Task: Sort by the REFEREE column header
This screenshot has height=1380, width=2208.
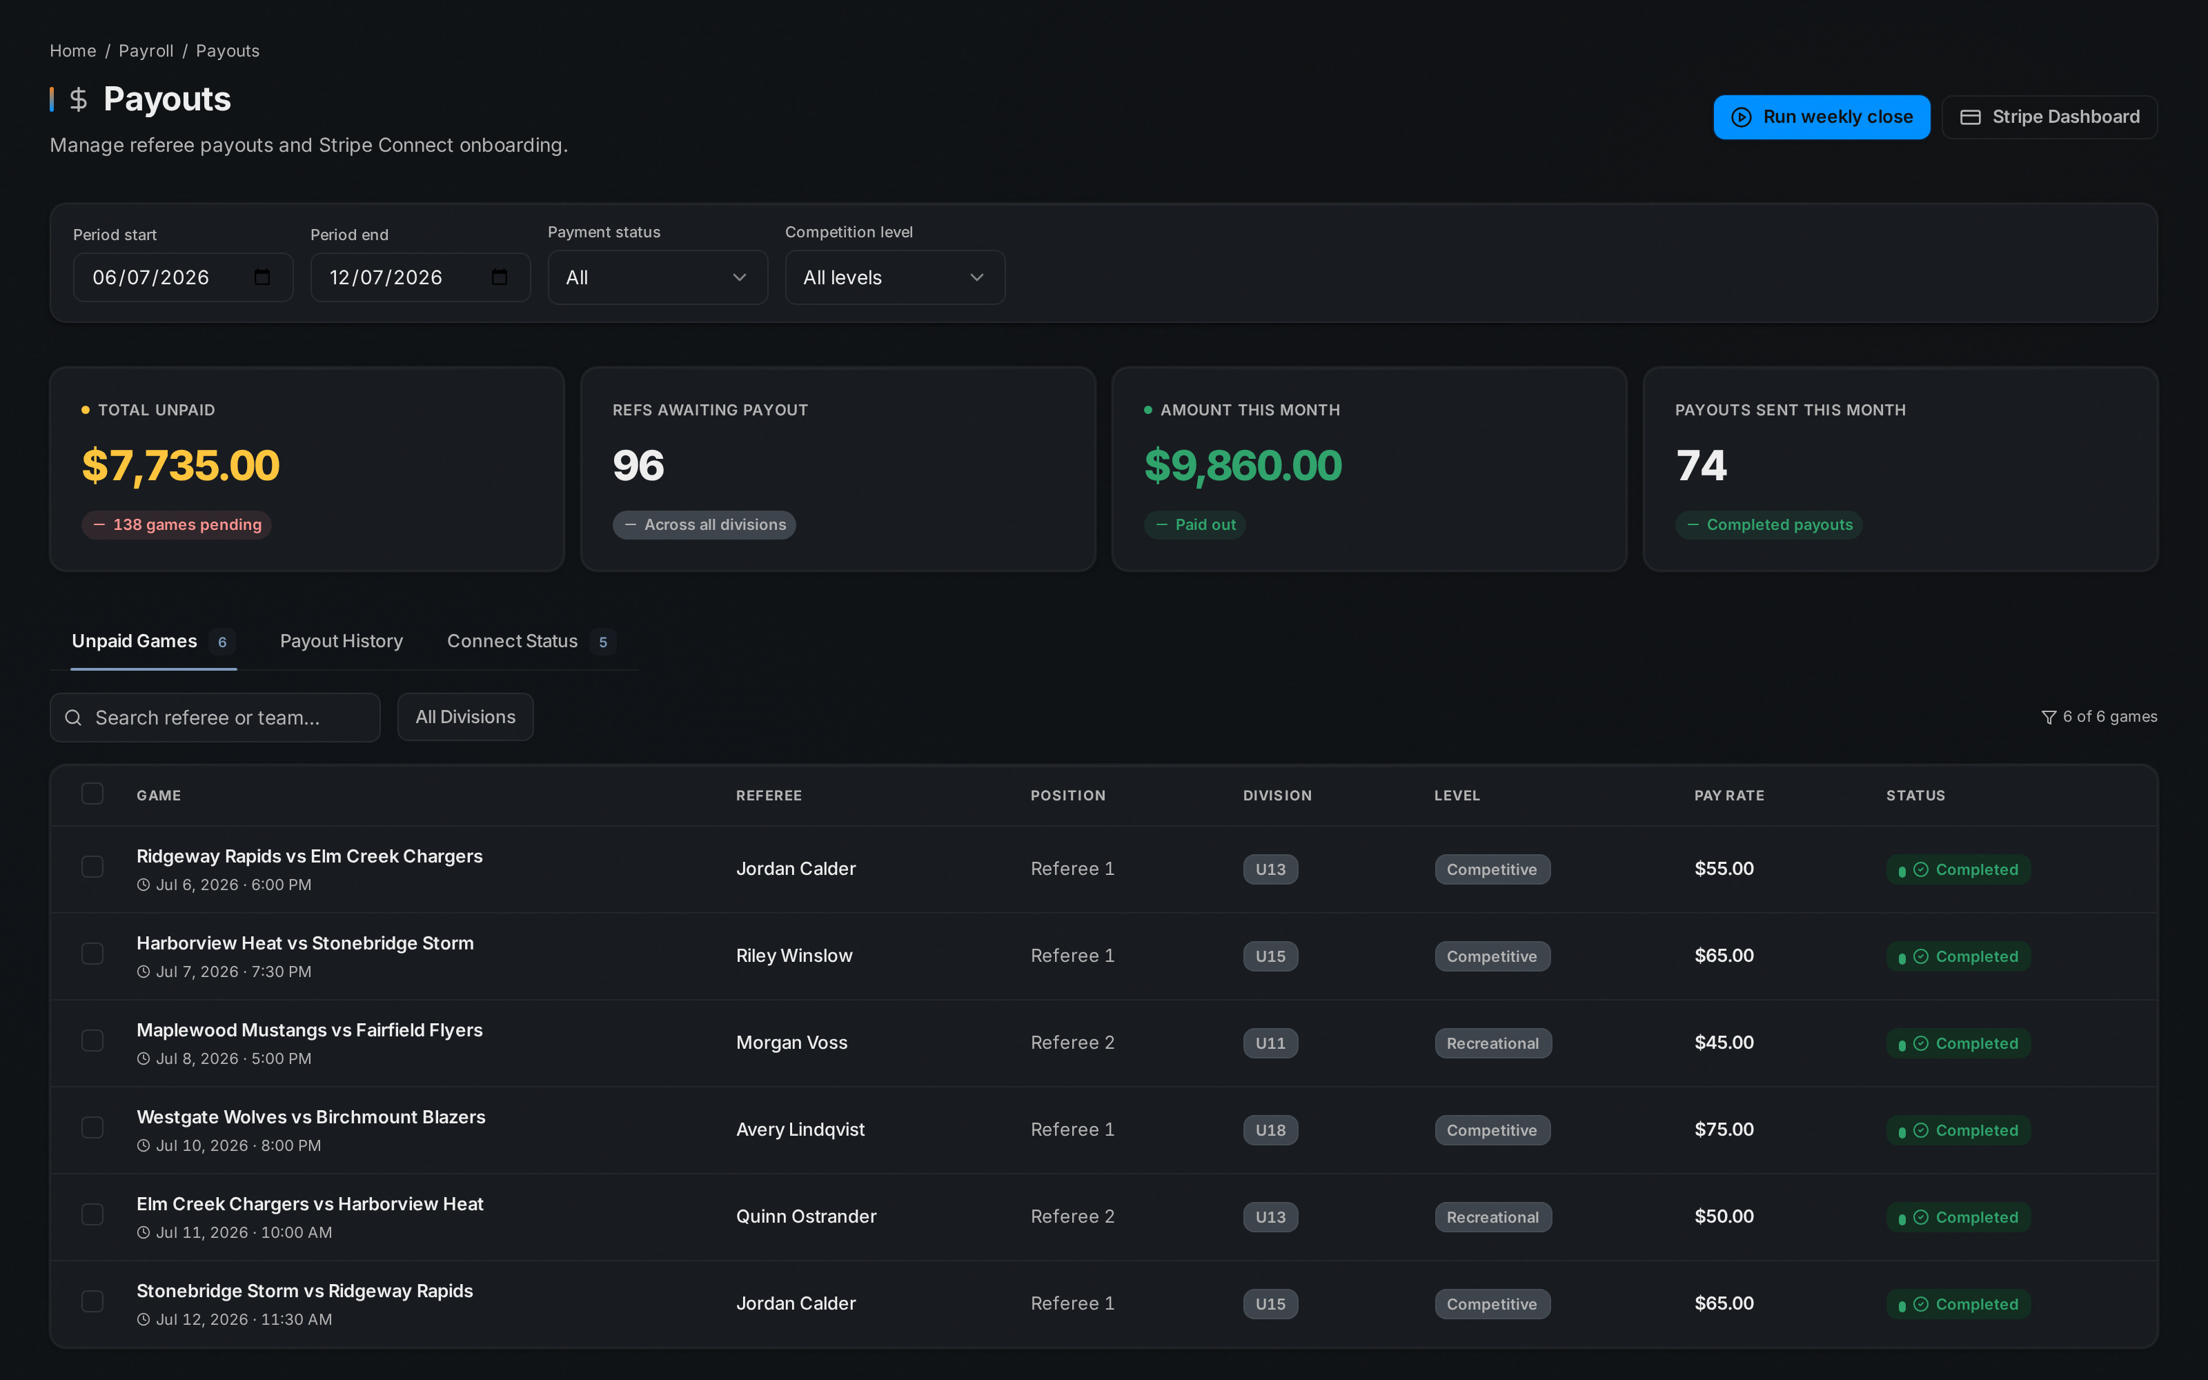Action: point(769,796)
